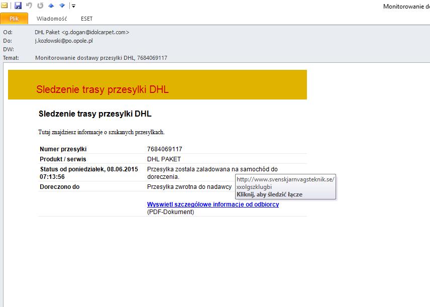This screenshot has width=430, height=307.
Task: Click the Temat: header label
Action: pyautogui.click(x=11, y=58)
